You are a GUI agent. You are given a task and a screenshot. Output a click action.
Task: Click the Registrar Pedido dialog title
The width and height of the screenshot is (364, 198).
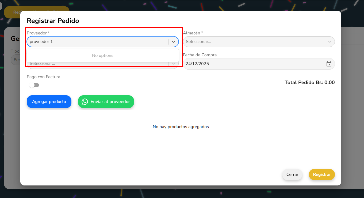coord(53,21)
